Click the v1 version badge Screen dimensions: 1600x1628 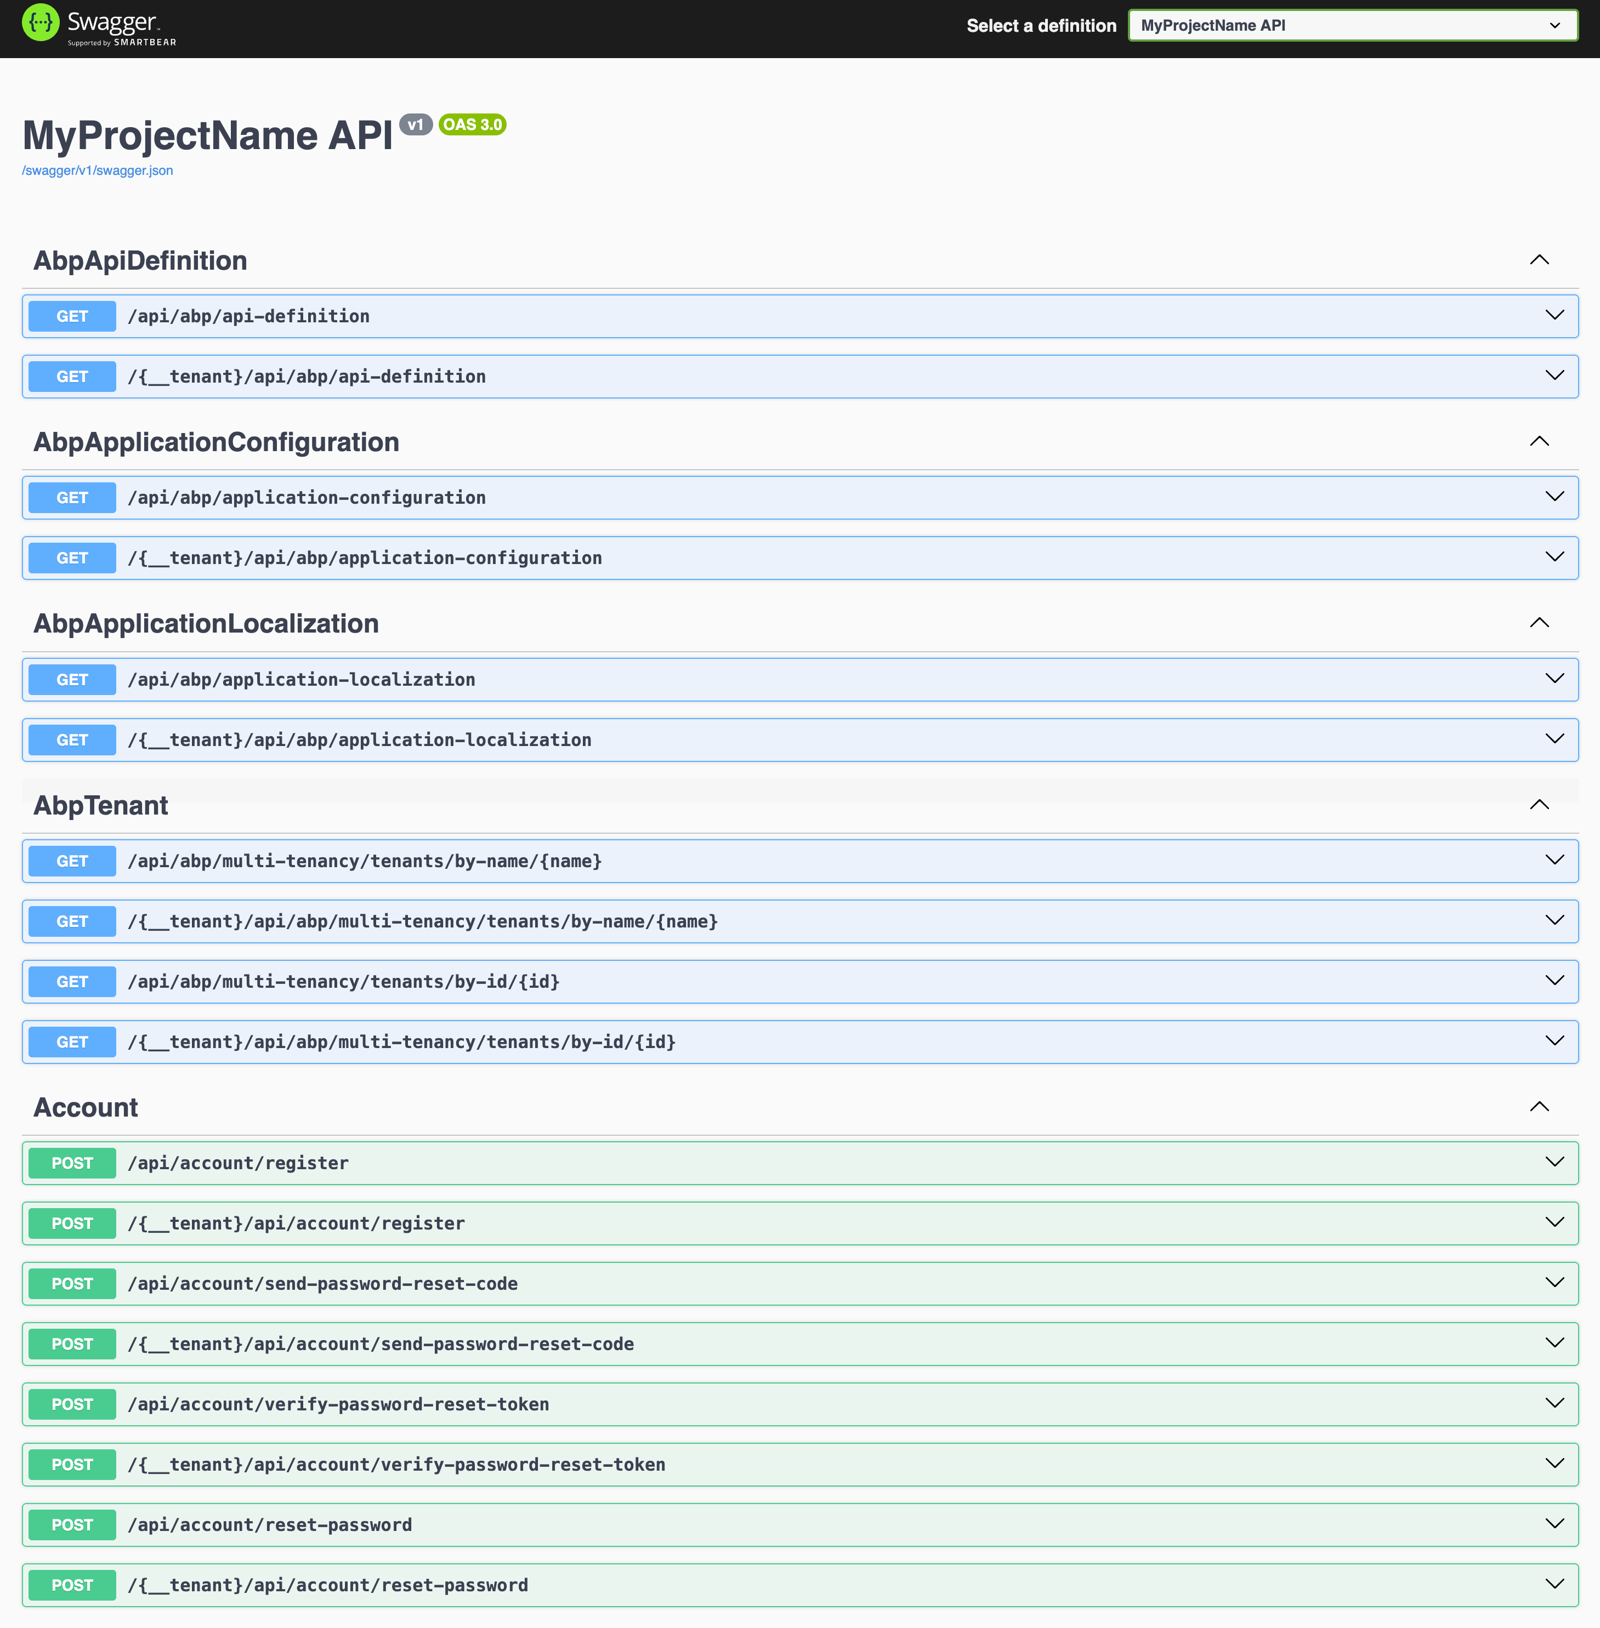coord(415,124)
